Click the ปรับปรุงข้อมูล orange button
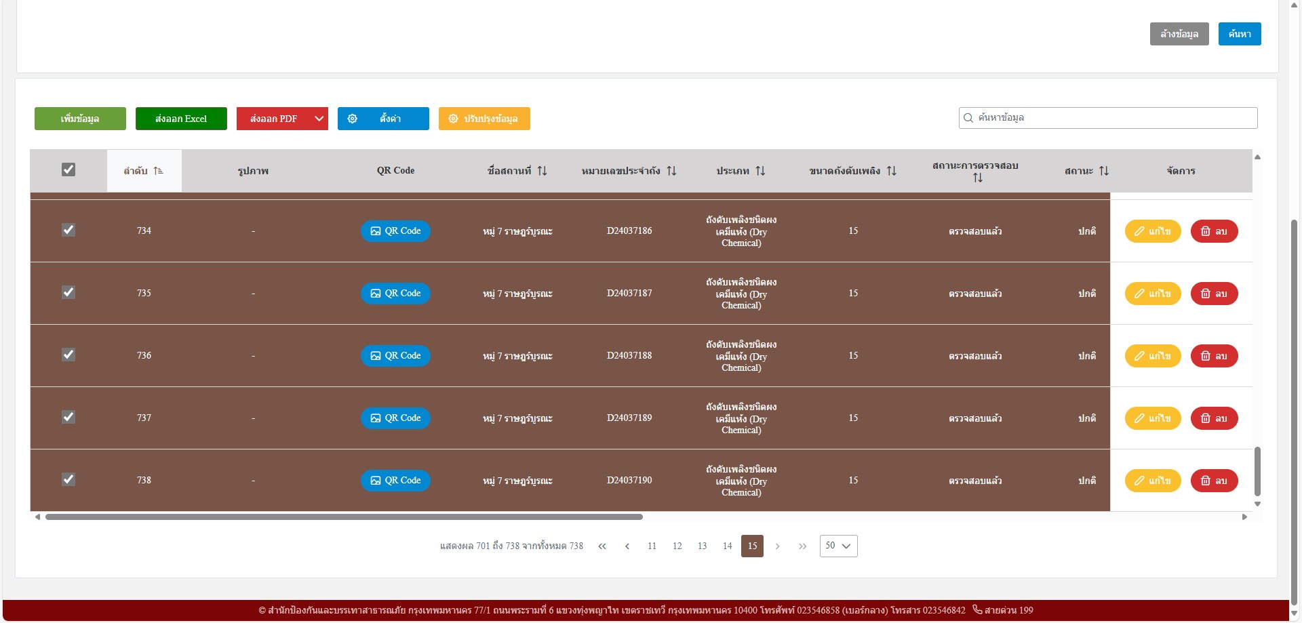Viewport: 1302px width, 623px height. [x=484, y=119]
